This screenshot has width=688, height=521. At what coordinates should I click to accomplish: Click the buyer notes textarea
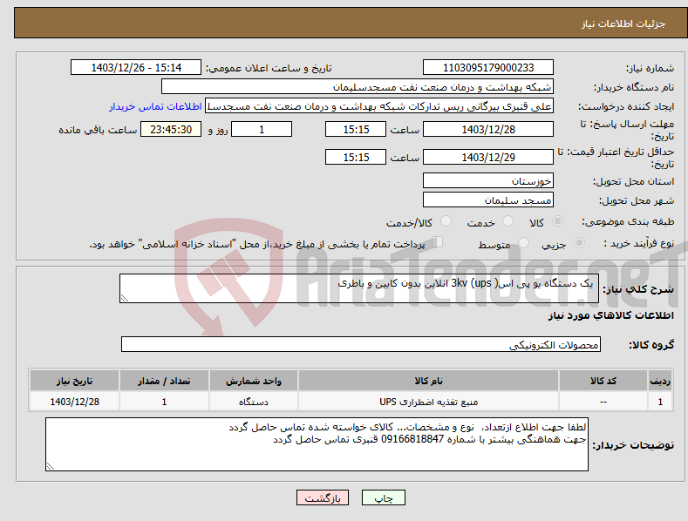[x=317, y=444]
